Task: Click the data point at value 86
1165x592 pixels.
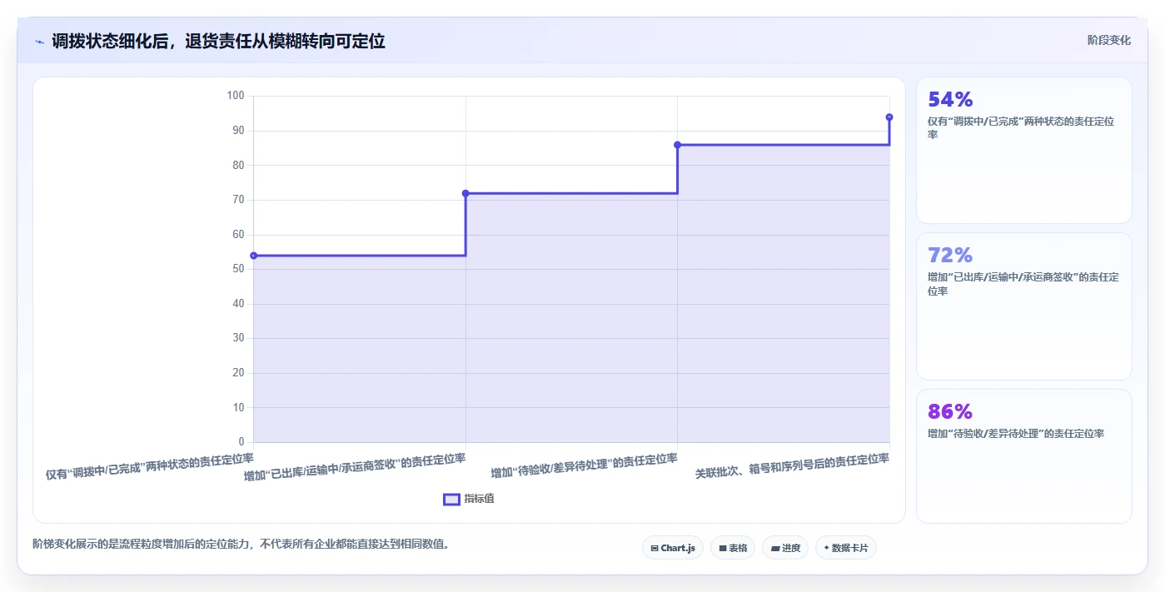Action: click(x=677, y=145)
